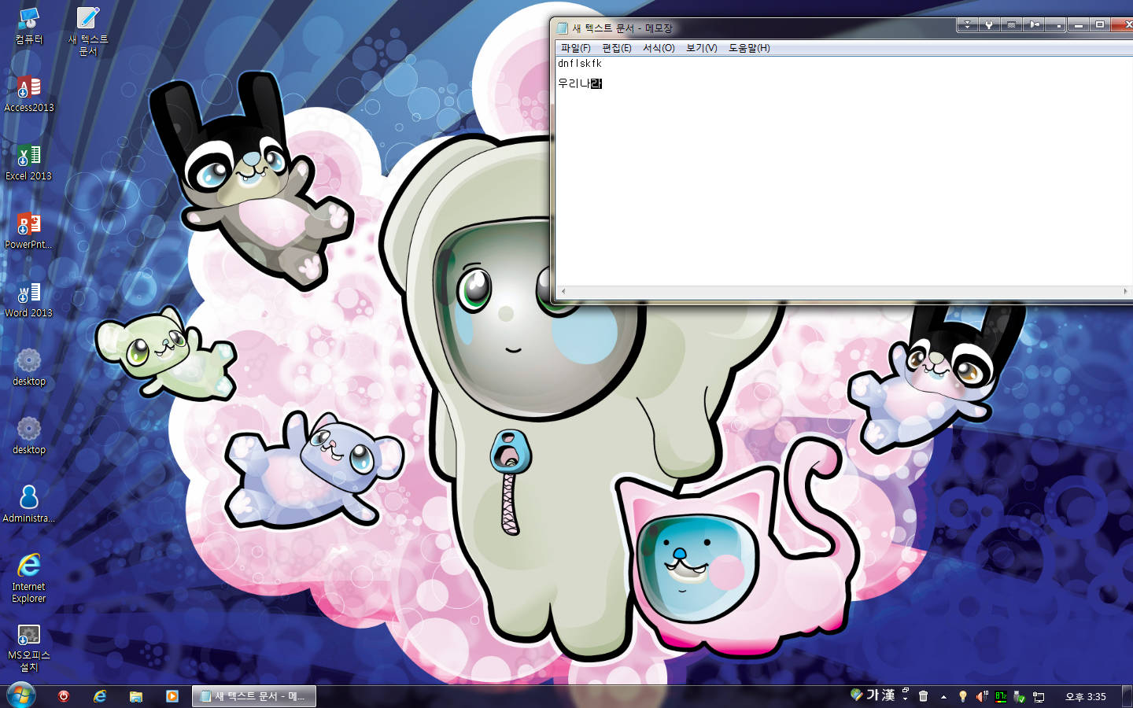The image size is (1133, 708).
Task: Click the checkered transparency title bar button
Action: point(1011,25)
